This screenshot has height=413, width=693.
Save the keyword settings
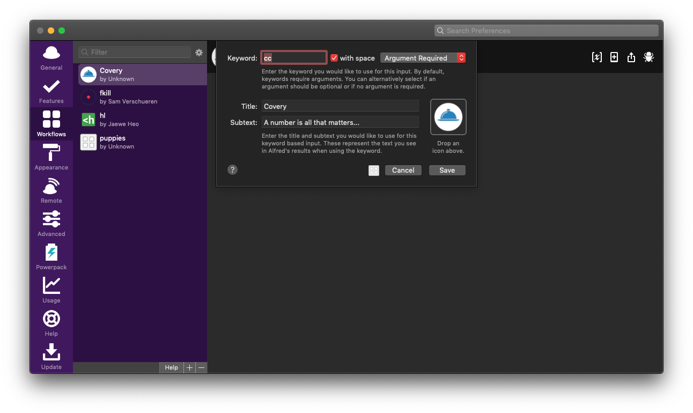[x=447, y=171]
